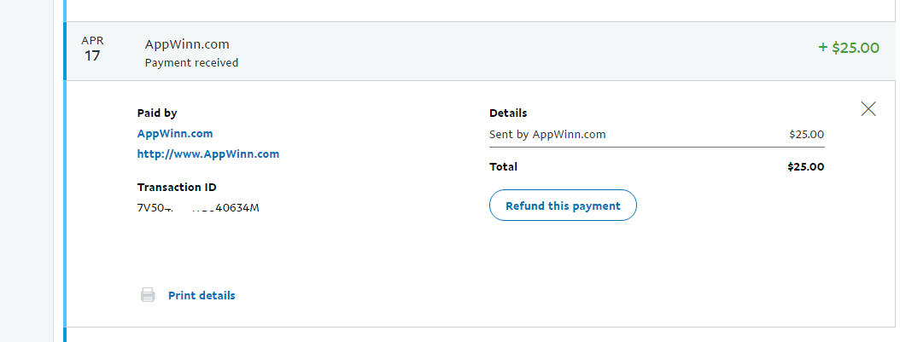Click the Details section heading

pos(508,113)
